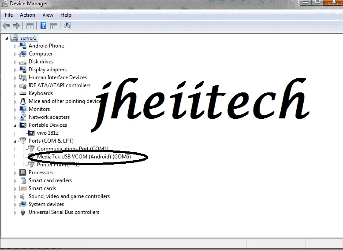The image size is (343, 250).
Task: Expand the Computer node arrow
Action: pyautogui.click(x=15, y=54)
